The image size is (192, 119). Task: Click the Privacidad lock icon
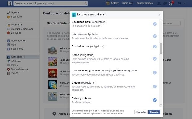8,25
